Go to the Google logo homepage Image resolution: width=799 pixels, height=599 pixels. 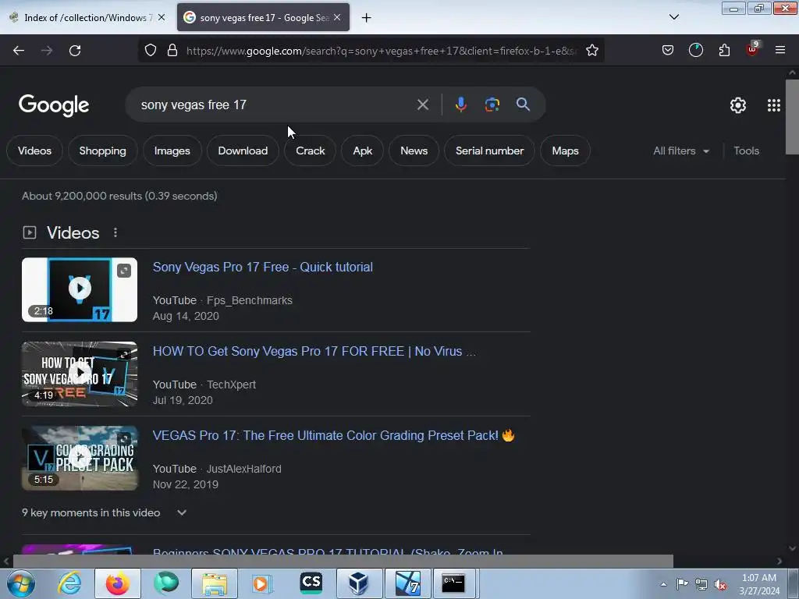54,105
